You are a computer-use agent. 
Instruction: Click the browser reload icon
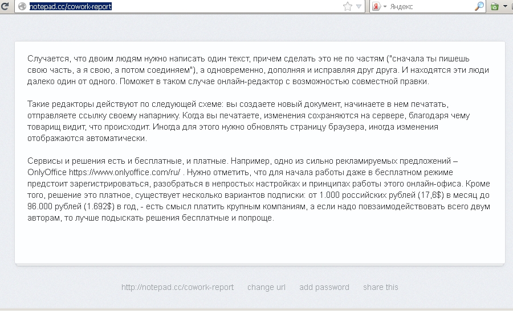pyautogui.click(x=5, y=6)
